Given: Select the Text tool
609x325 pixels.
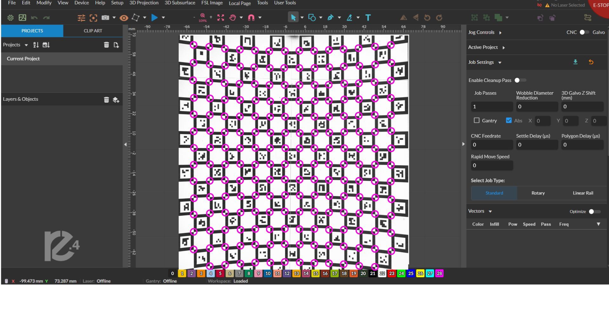Looking at the screenshot, I should pyautogui.click(x=368, y=17).
